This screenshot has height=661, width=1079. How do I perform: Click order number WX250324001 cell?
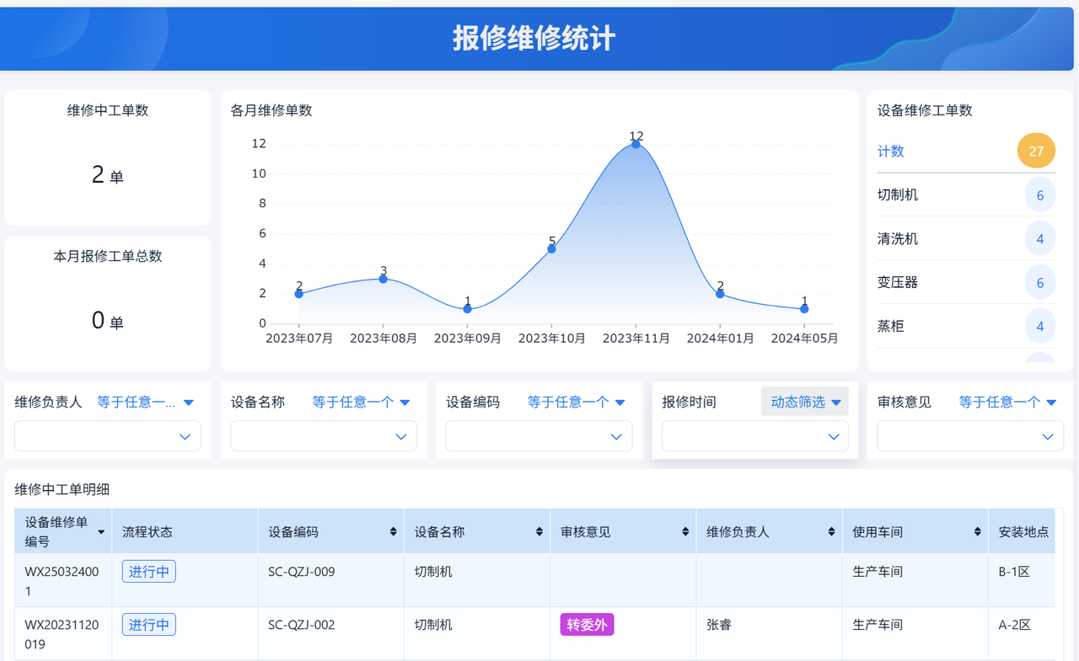tap(62, 581)
